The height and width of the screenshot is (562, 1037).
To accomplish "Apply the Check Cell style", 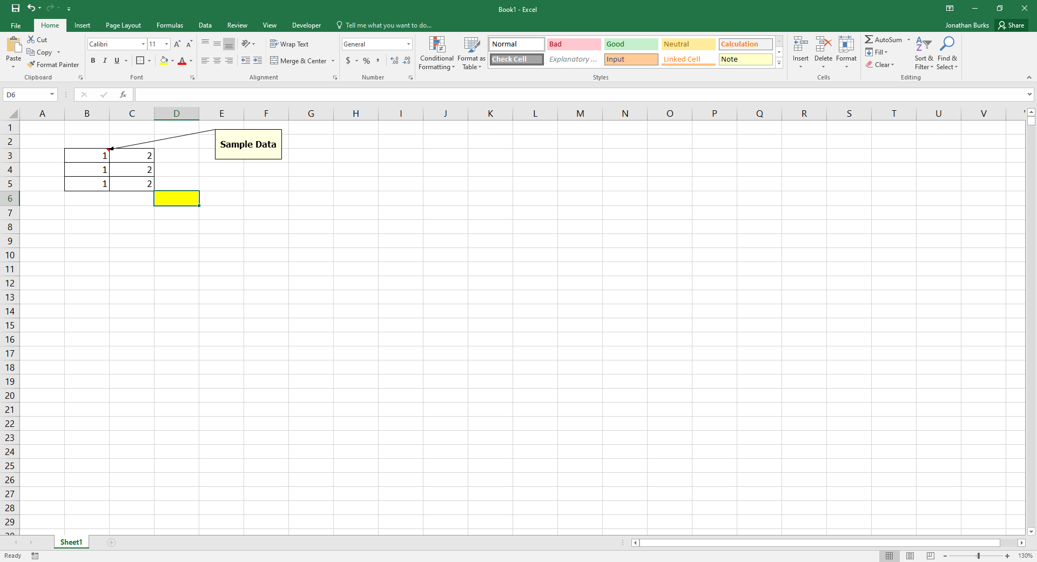I will click(x=517, y=59).
